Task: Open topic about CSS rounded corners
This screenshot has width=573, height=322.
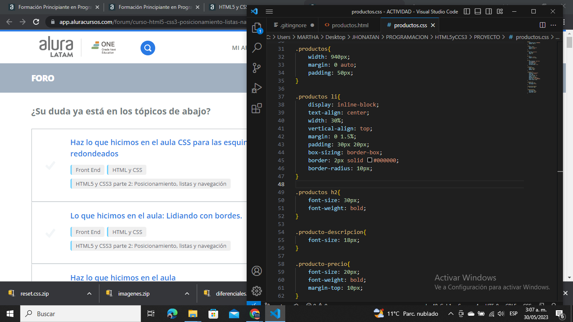Action: pyautogui.click(x=158, y=148)
